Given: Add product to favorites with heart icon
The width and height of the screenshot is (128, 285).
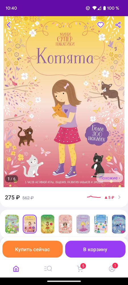Looking at the screenshot, I should [x=100, y=25].
